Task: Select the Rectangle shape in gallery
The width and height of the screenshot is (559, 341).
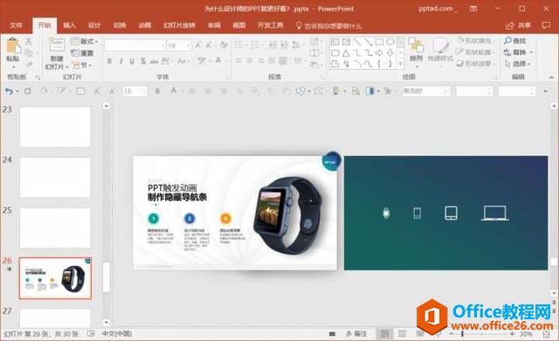Action: (379, 42)
